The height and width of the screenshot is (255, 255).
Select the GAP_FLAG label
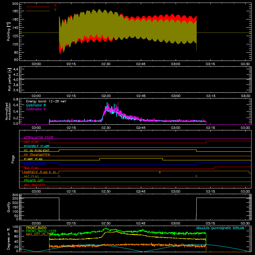click(x=31, y=142)
